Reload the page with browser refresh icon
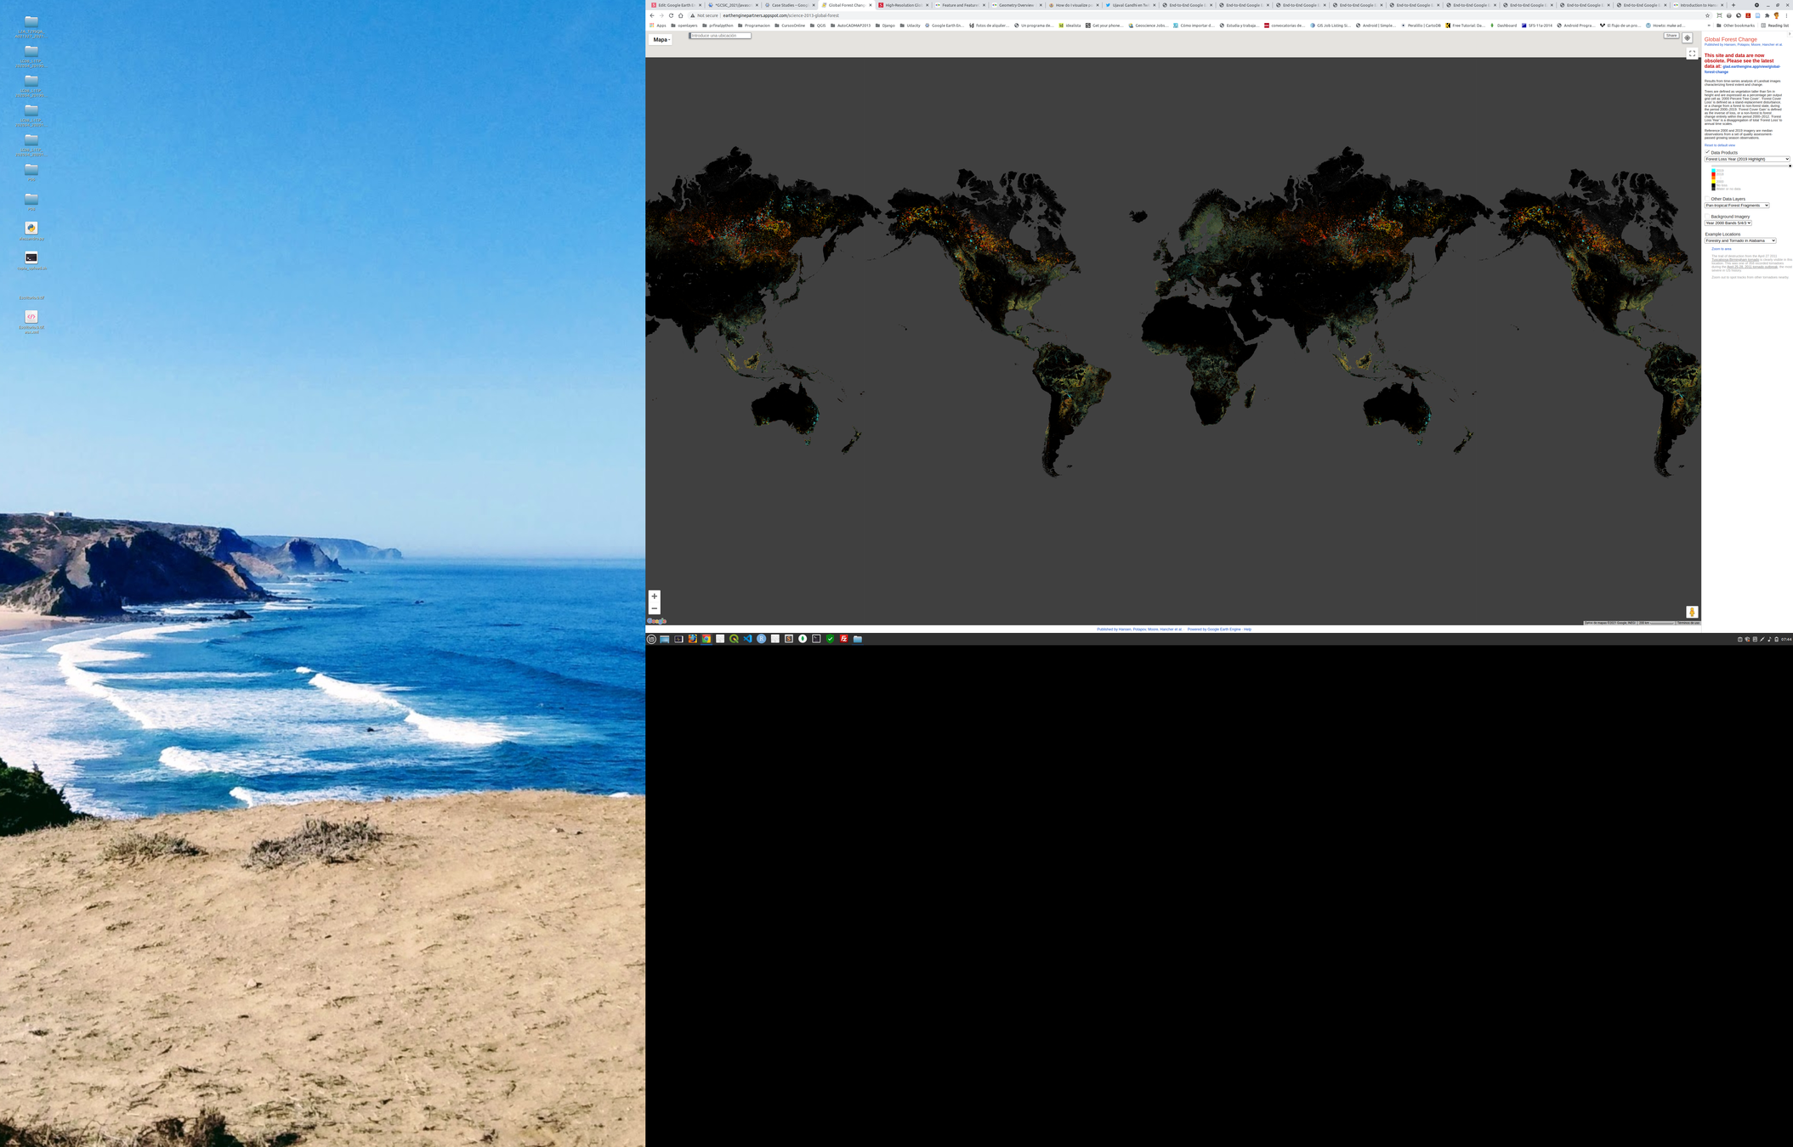The height and width of the screenshot is (1147, 1793). [x=671, y=15]
